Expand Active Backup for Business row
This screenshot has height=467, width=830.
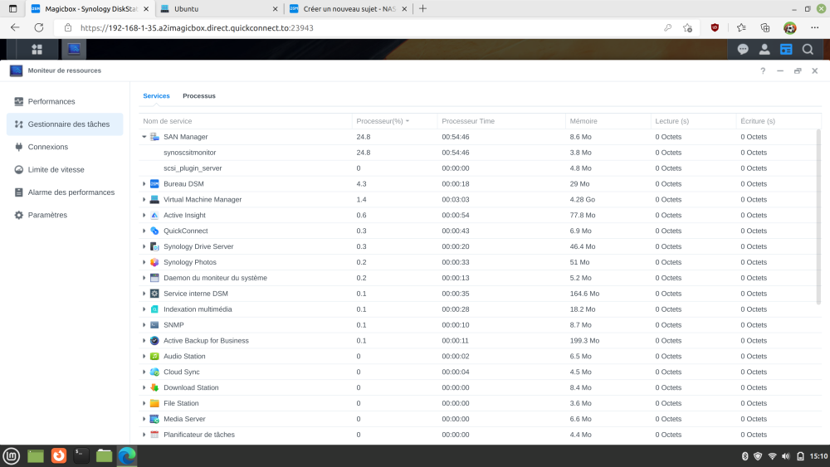(144, 341)
